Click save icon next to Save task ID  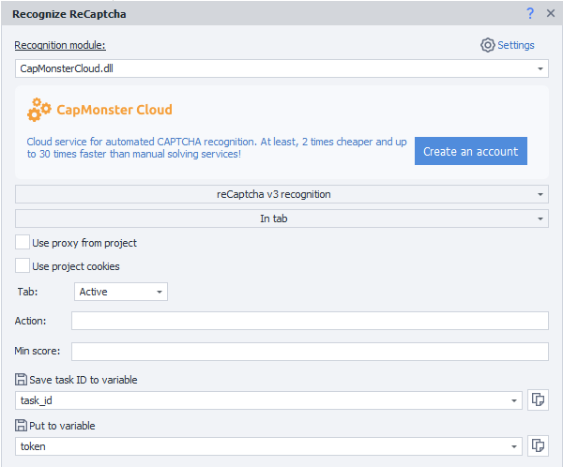(22, 379)
